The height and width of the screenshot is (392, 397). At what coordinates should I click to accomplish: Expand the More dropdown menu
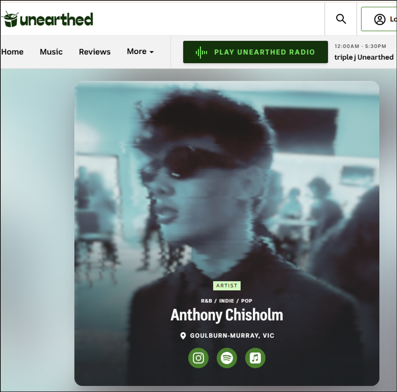(x=140, y=52)
